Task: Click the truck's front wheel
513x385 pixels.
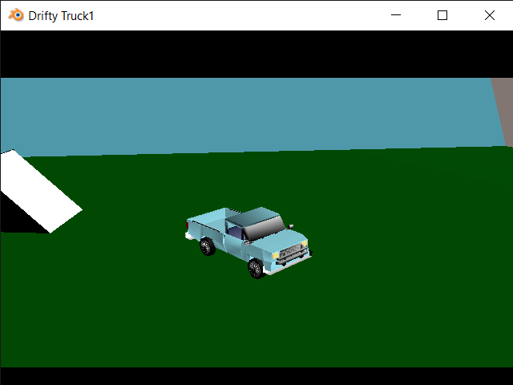Action: (x=256, y=268)
